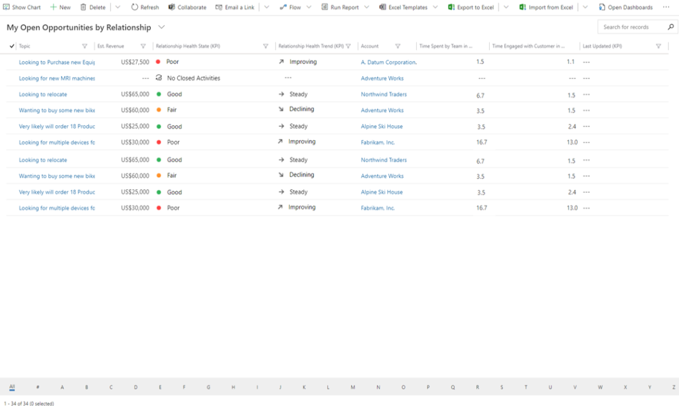The image size is (679, 406).
Task: Open the A. Datum Corporation account link
Action: 388,62
